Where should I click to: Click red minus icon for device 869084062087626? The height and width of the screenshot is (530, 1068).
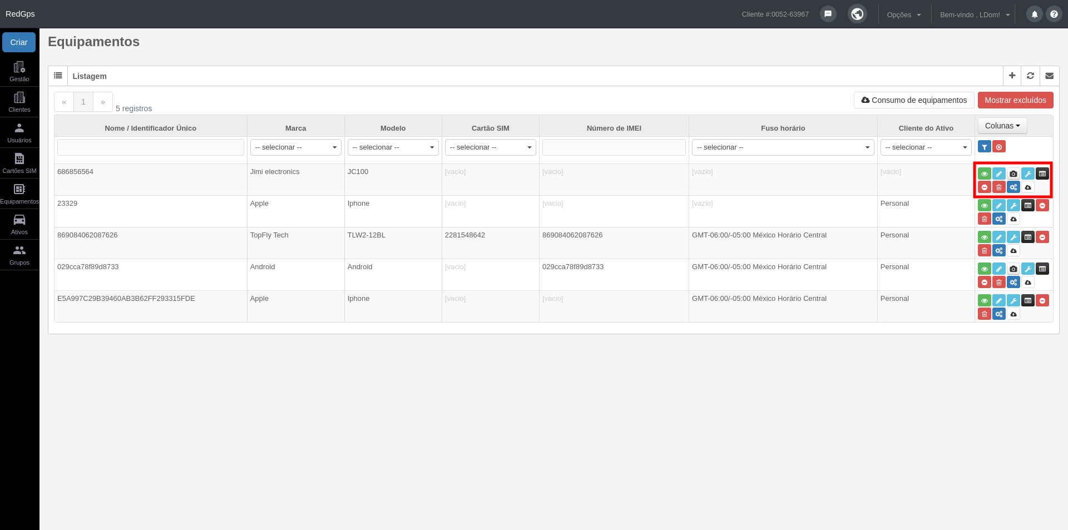(x=1042, y=237)
